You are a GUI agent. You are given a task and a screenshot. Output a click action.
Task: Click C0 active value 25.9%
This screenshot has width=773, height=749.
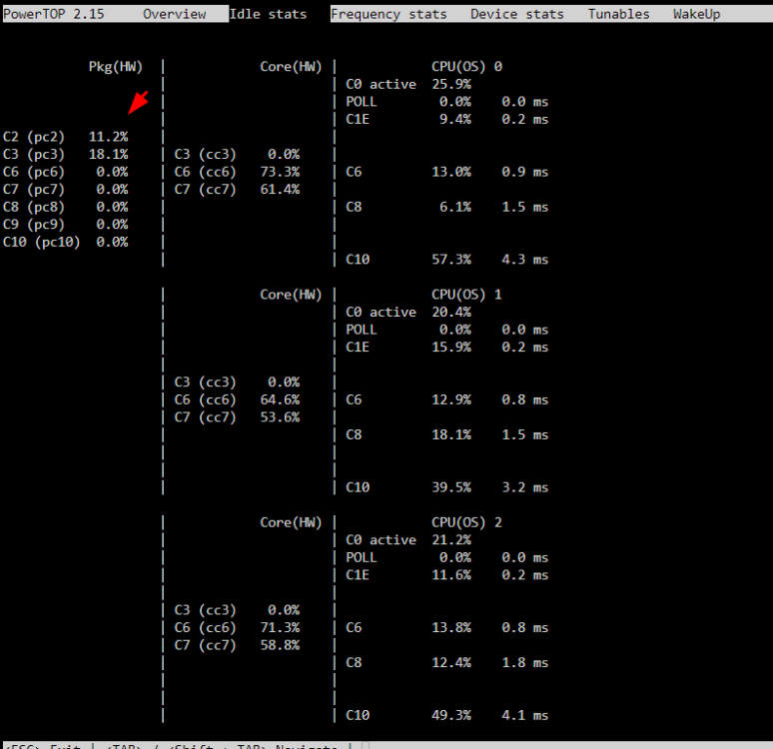pyautogui.click(x=451, y=84)
